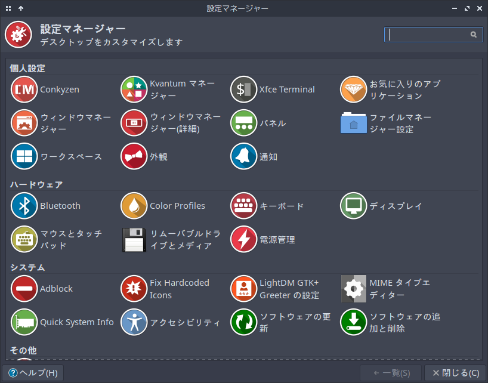This screenshot has height=383, width=488.
Task: Minimize the 設定マネージャー window
Action: pyautogui.click(x=455, y=8)
